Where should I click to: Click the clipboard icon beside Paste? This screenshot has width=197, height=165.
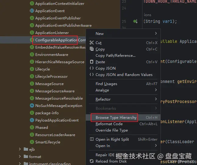[92, 62]
